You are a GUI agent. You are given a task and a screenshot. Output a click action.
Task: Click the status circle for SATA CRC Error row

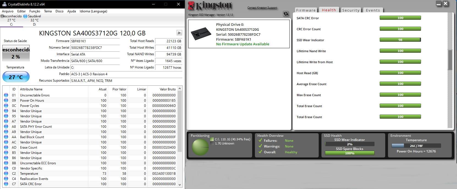point(6,184)
